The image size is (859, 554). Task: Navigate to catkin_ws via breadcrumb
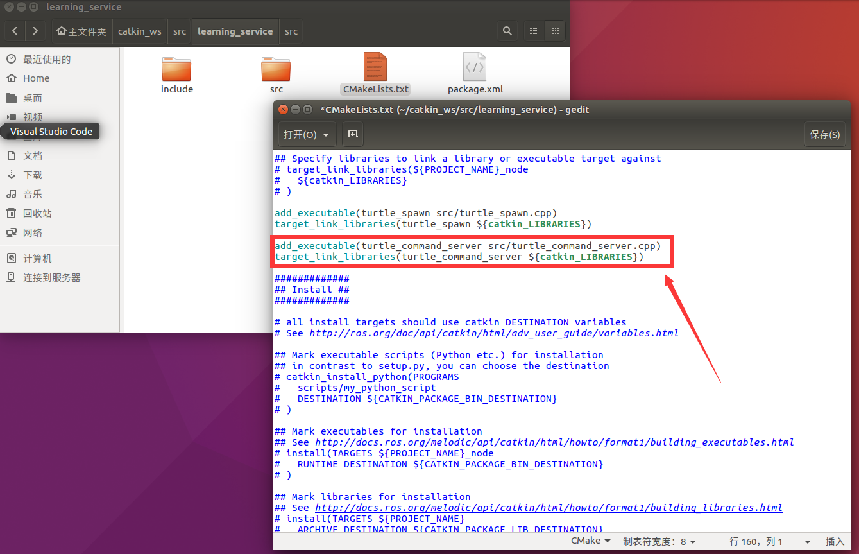click(x=139, y=30)
